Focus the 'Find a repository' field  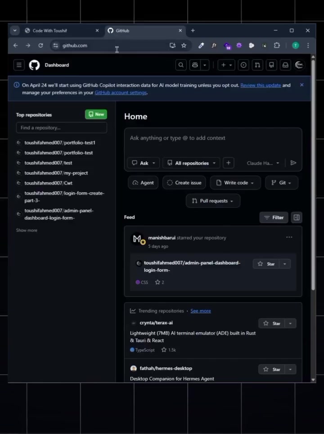[62, 128]
